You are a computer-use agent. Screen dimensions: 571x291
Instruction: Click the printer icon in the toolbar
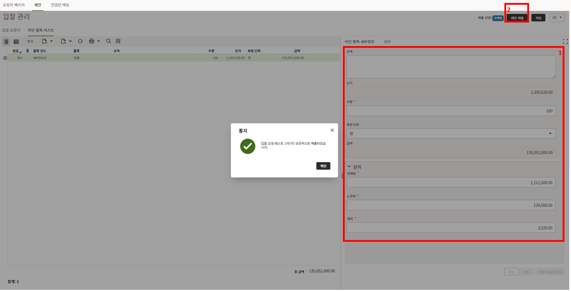tap(92, 41)
